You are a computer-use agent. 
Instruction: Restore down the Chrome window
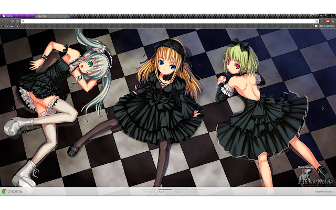point(325,15)
